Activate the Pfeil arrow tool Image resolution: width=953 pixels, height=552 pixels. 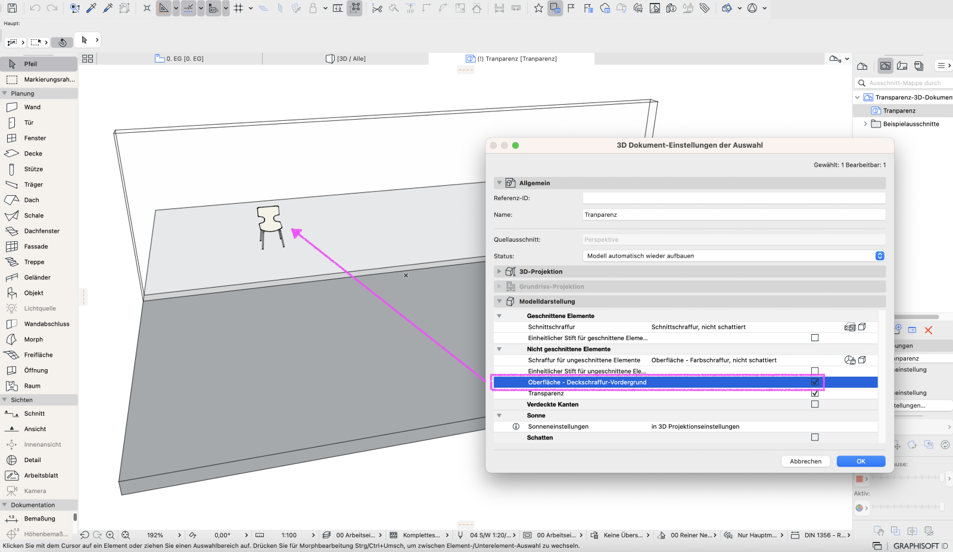(39, 64)
